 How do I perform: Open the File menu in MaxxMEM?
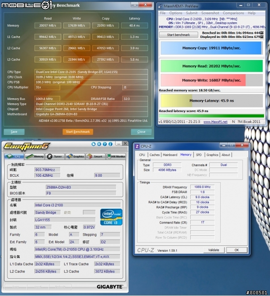point(162,13)
